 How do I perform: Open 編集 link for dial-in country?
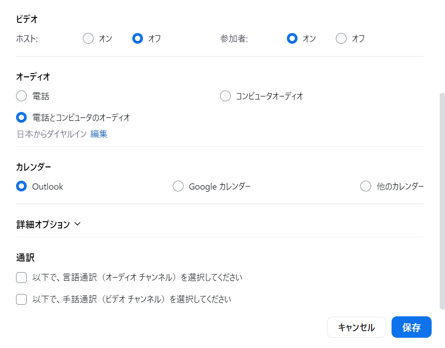[x=99, y=134]
